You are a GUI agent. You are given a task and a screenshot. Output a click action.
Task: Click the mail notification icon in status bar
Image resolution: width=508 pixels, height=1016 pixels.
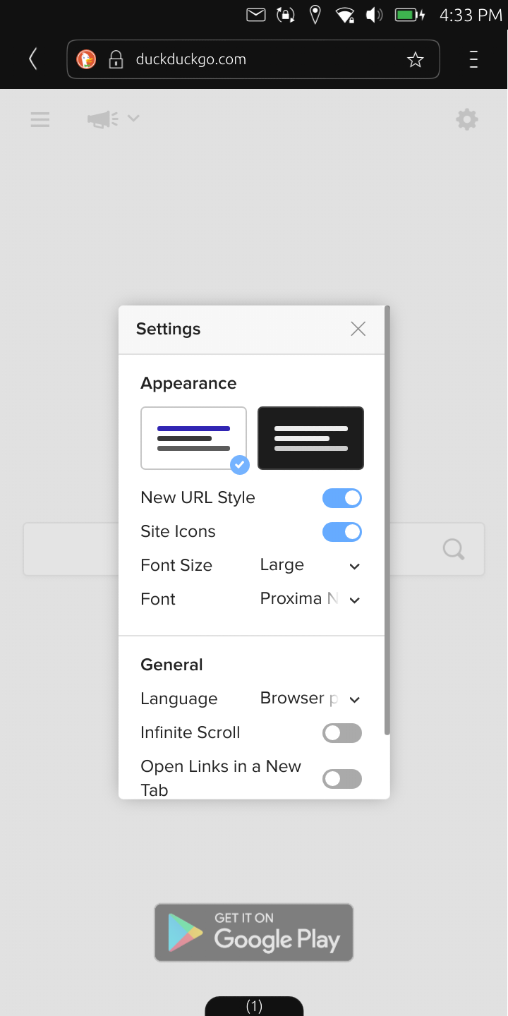tap(256, 14)
